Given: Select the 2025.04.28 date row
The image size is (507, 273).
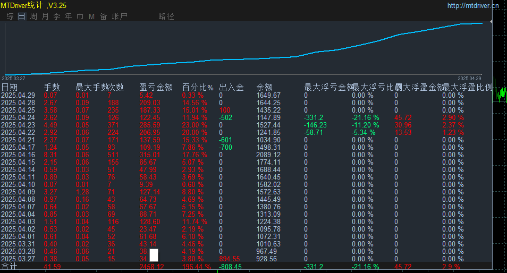Looking at the screenshot, I should tap(246, 103).
